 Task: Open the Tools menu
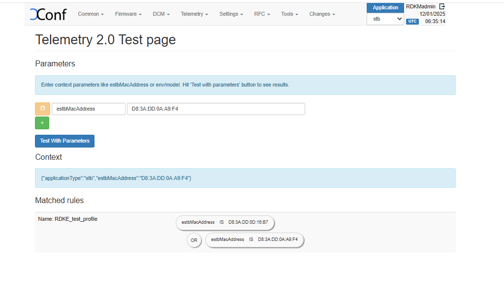[x=289, y=14]
